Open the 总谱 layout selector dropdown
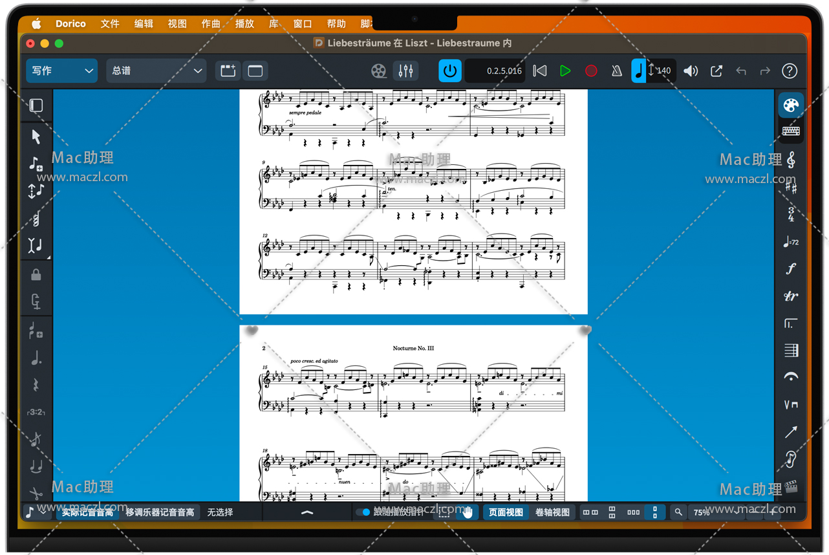This screenshot has height=555, width=829. (156, 71)
